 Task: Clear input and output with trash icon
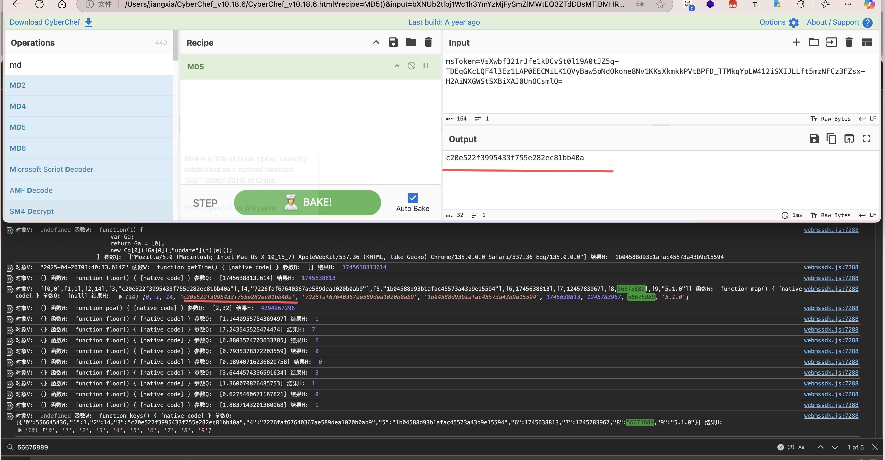849,42
